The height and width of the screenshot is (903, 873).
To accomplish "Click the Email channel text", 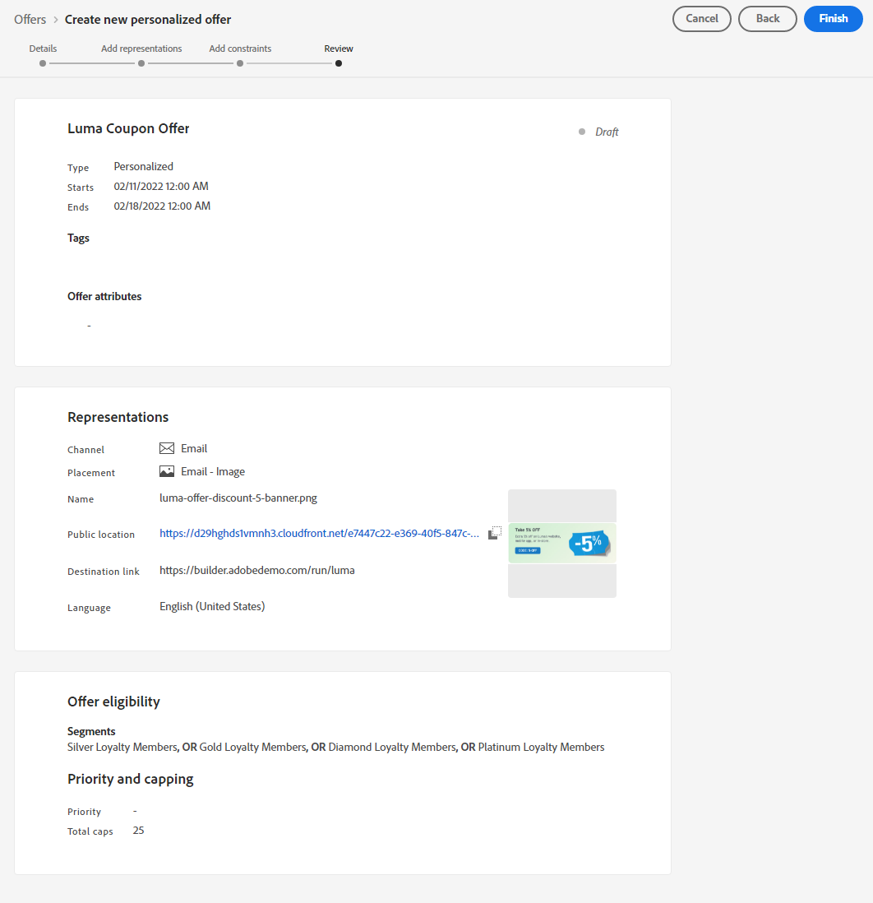I will pyautogui.click(x=194, y=448).
